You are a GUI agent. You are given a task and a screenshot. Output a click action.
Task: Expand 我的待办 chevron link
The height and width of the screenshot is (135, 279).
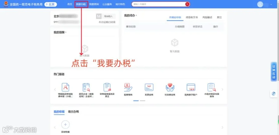tap(136, 15)
